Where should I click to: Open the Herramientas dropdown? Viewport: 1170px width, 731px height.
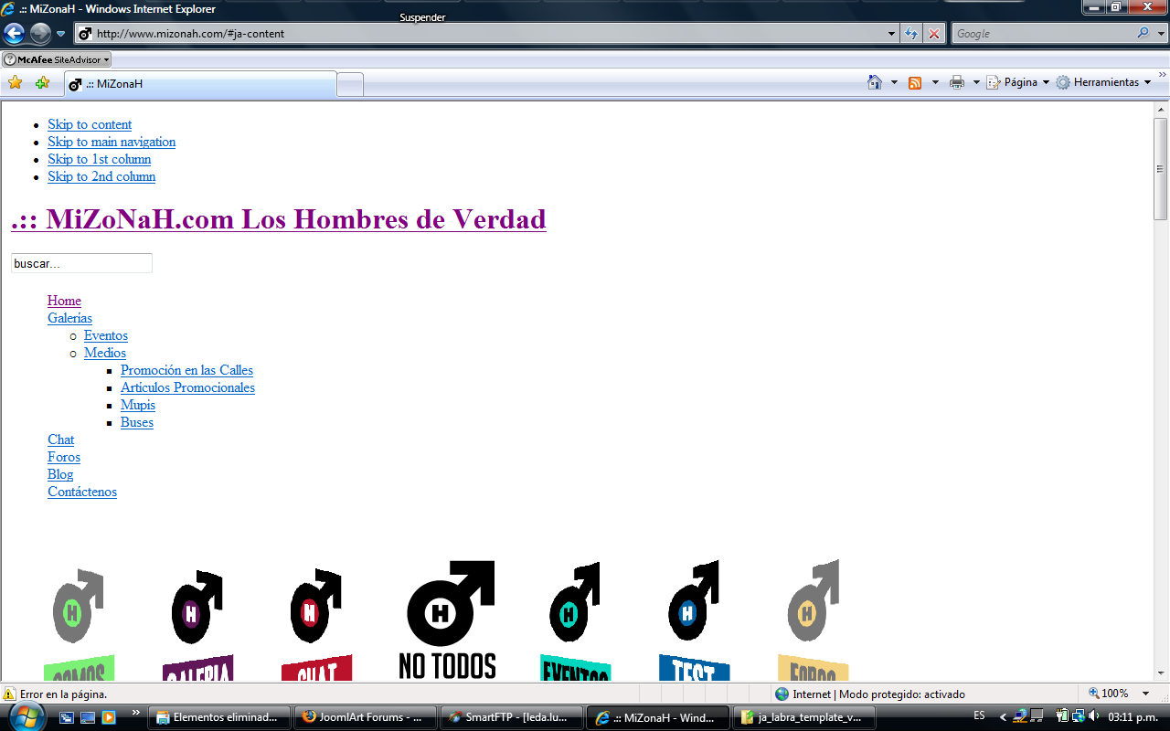tap(1104, 81)
